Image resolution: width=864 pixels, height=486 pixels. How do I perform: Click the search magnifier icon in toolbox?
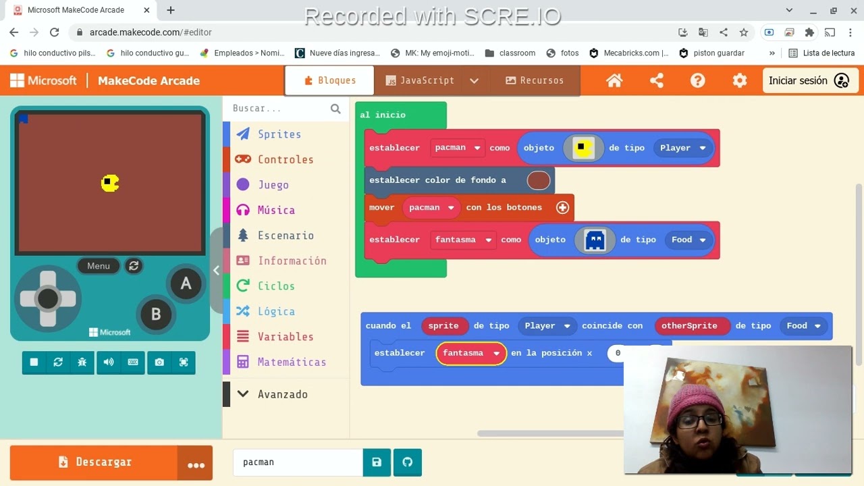click(x=335, y=109)
